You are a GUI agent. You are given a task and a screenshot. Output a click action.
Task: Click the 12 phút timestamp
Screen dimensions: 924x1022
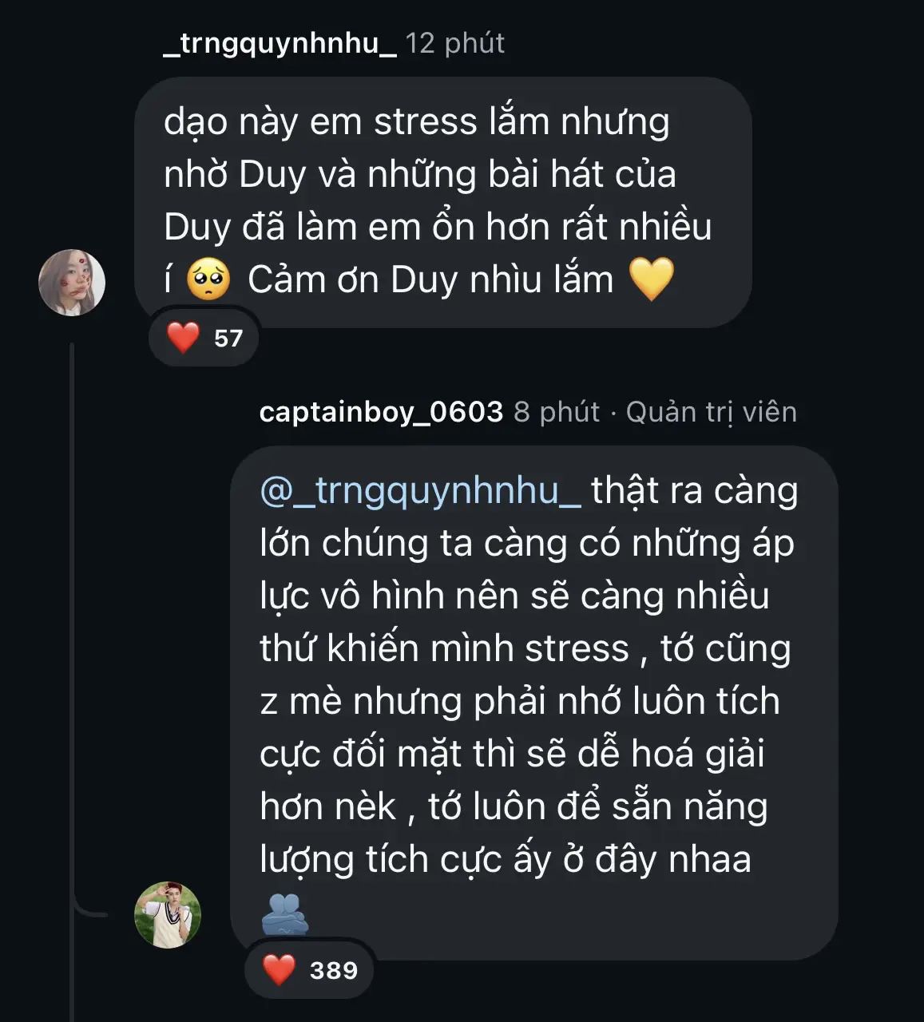coord(455,43)
